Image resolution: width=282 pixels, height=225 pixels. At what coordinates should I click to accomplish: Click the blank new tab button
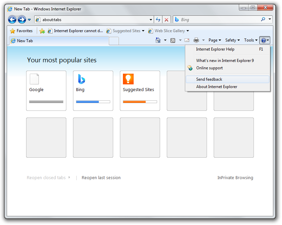tap(114, 41)
